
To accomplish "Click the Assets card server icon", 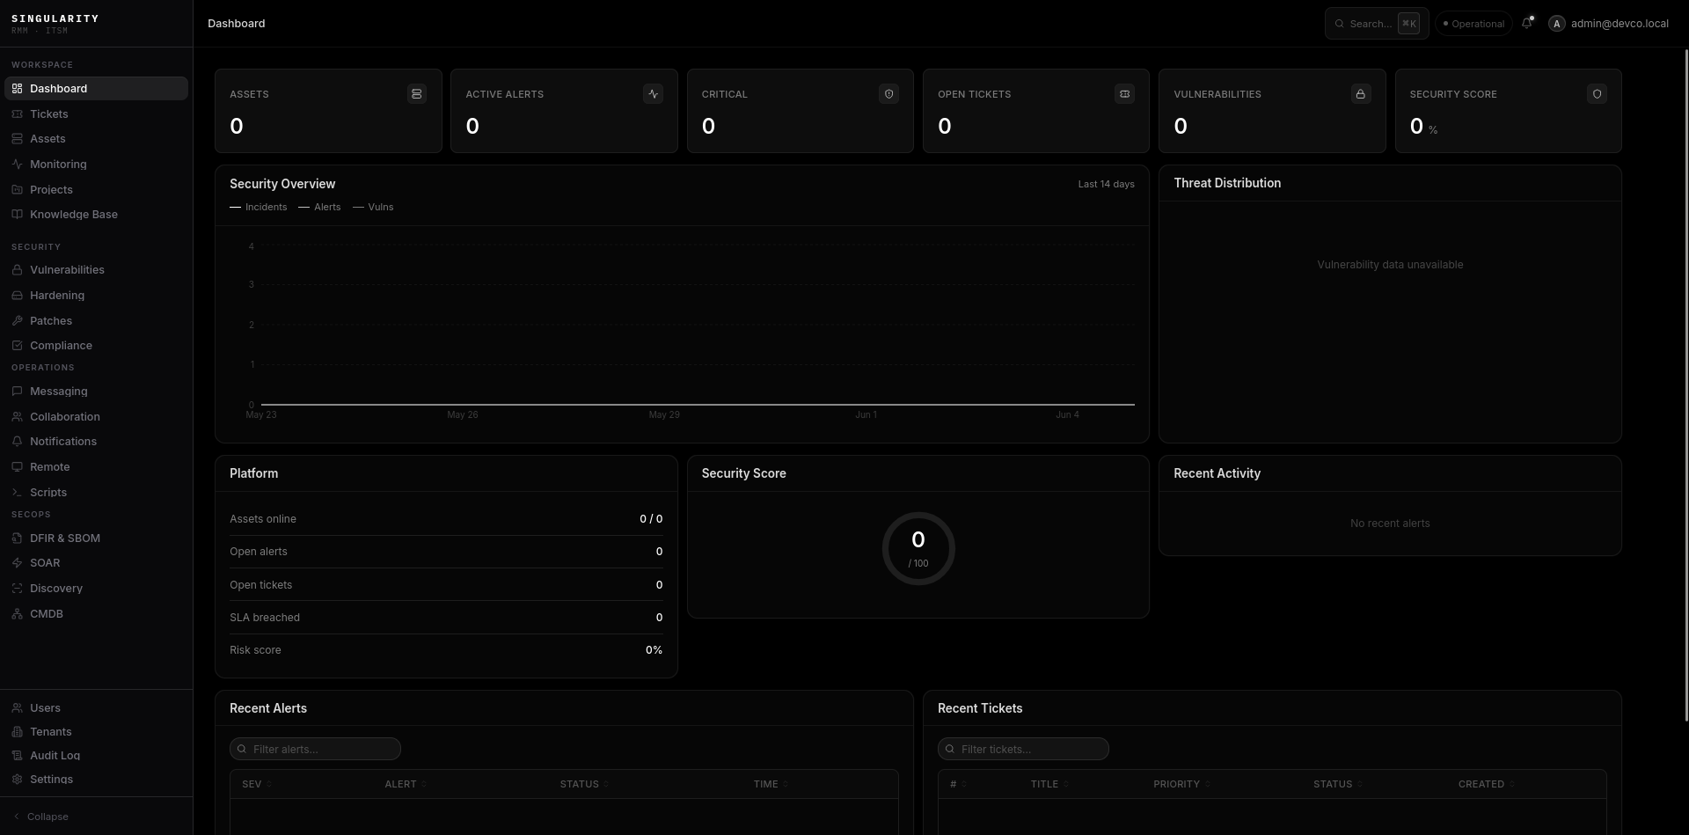I will (x=417, y=94).
